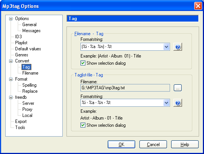Click the example text '(Artist - Album 01) - Title'
This screenshot has height=154, width=204.
point(119,56)
